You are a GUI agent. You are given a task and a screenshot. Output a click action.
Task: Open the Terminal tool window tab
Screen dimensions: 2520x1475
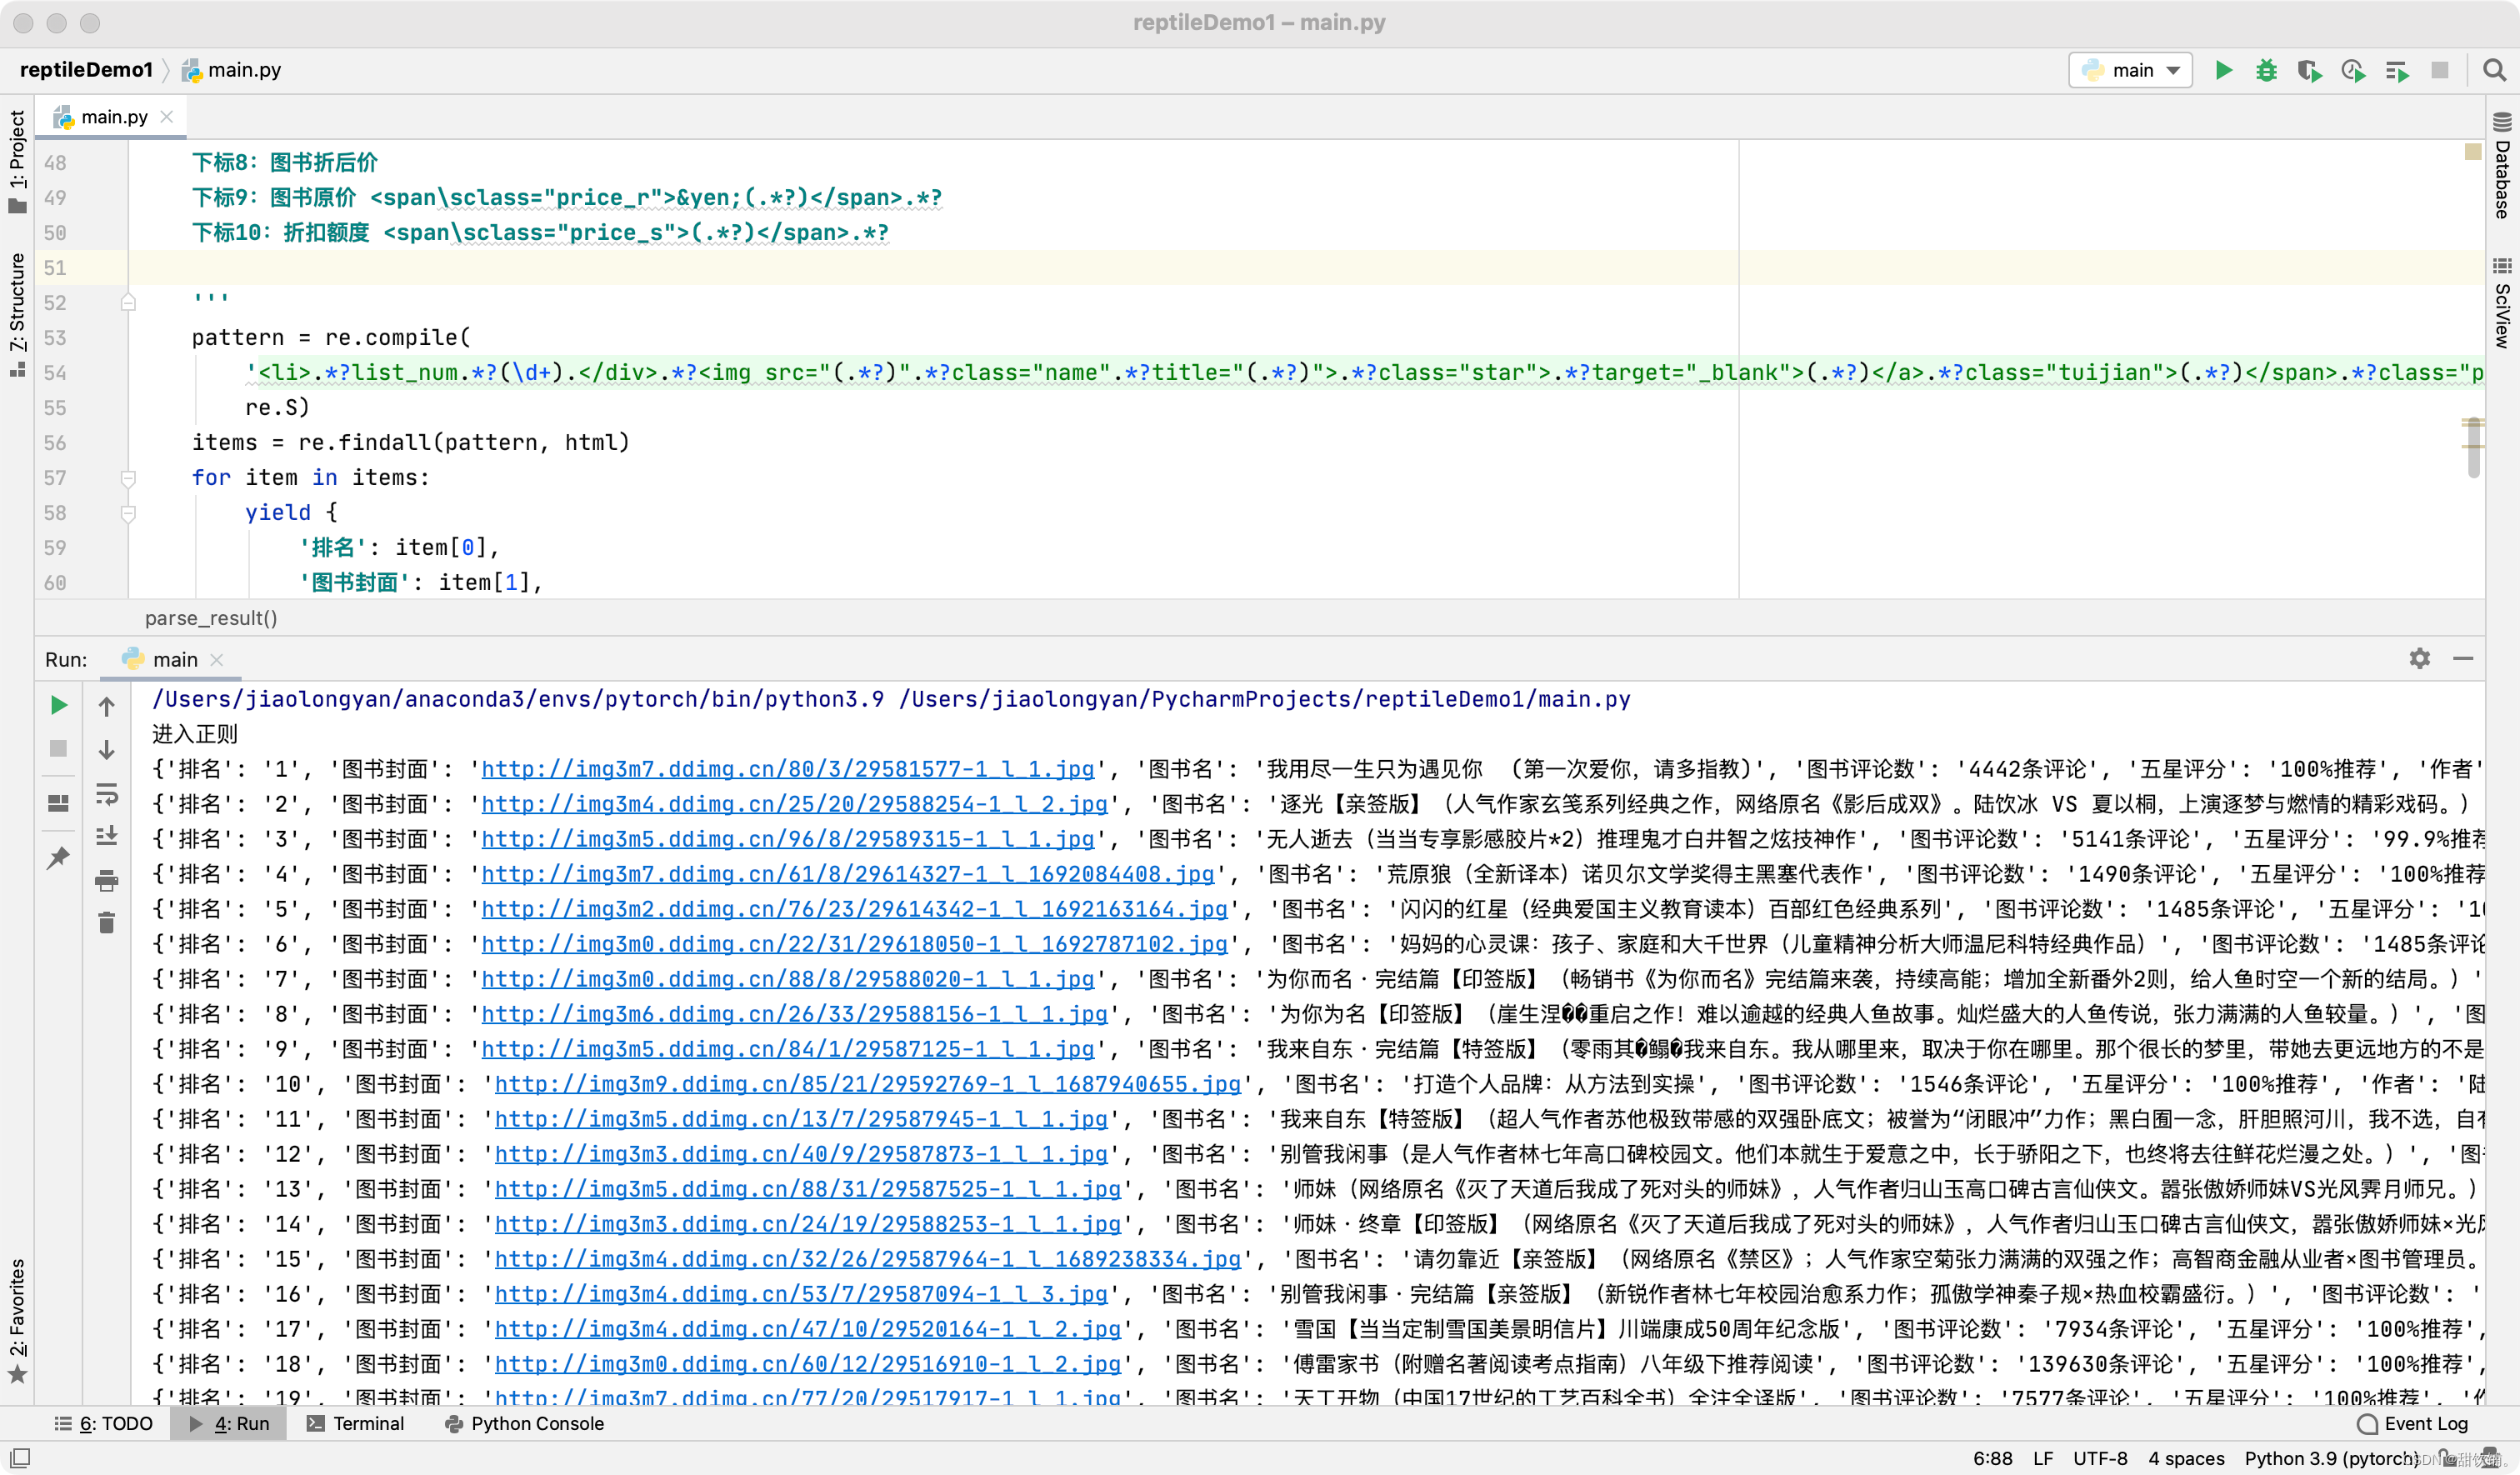point(355,1423)
